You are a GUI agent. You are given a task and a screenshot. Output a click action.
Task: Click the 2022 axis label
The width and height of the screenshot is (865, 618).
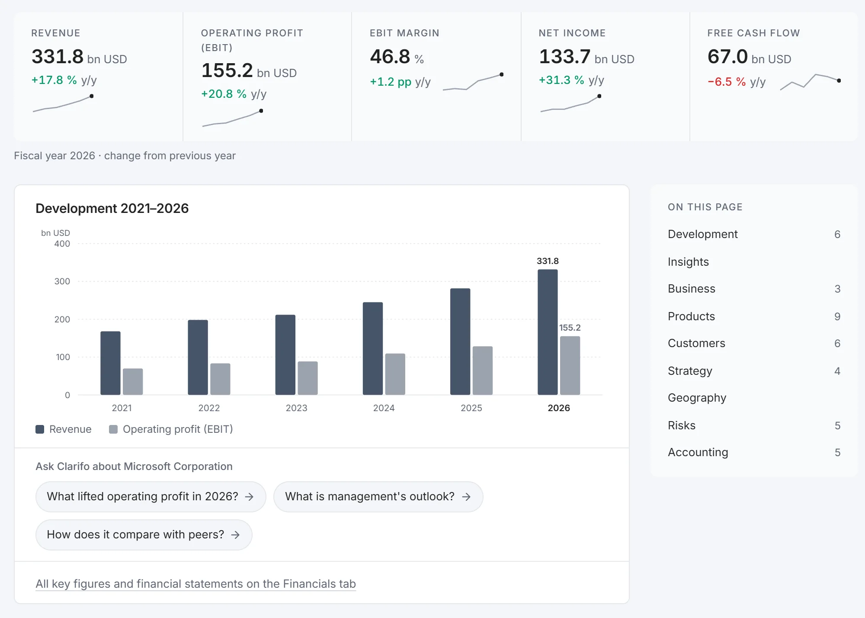point(209,408)
